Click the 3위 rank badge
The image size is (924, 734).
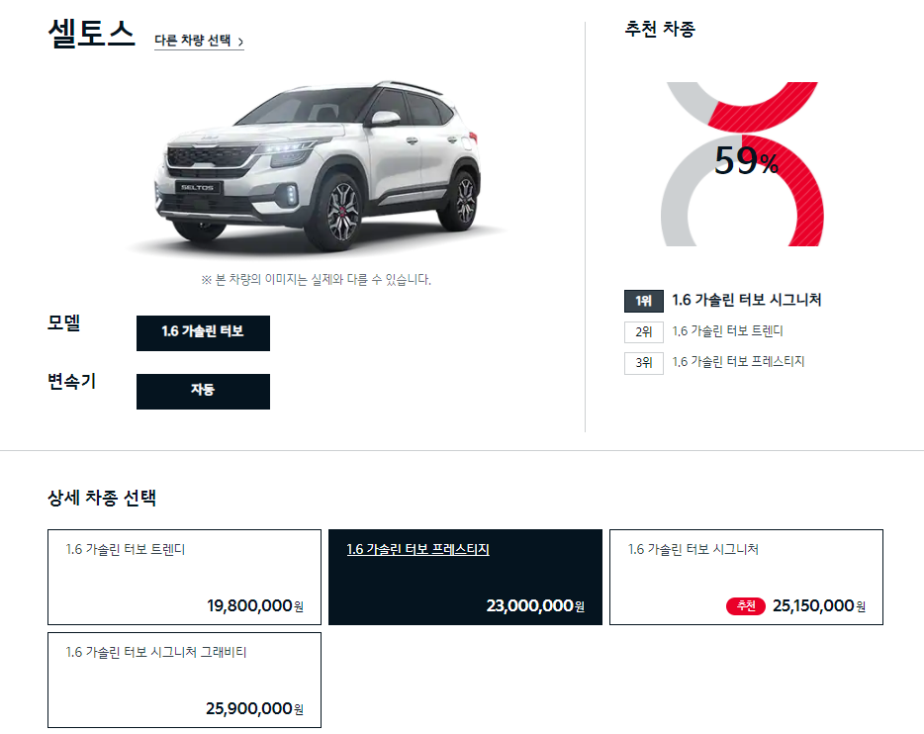point(643,363)
